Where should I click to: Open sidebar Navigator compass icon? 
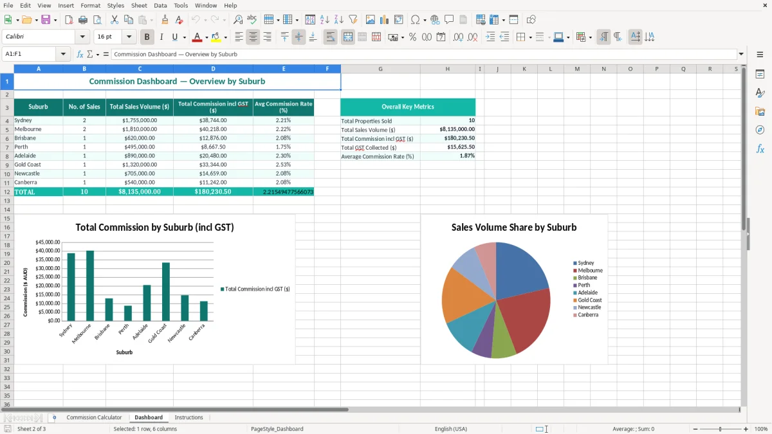[x=760, y=130]
